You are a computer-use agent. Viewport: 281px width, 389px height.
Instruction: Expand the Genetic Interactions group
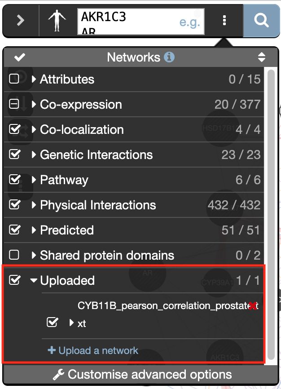(34, 155)
